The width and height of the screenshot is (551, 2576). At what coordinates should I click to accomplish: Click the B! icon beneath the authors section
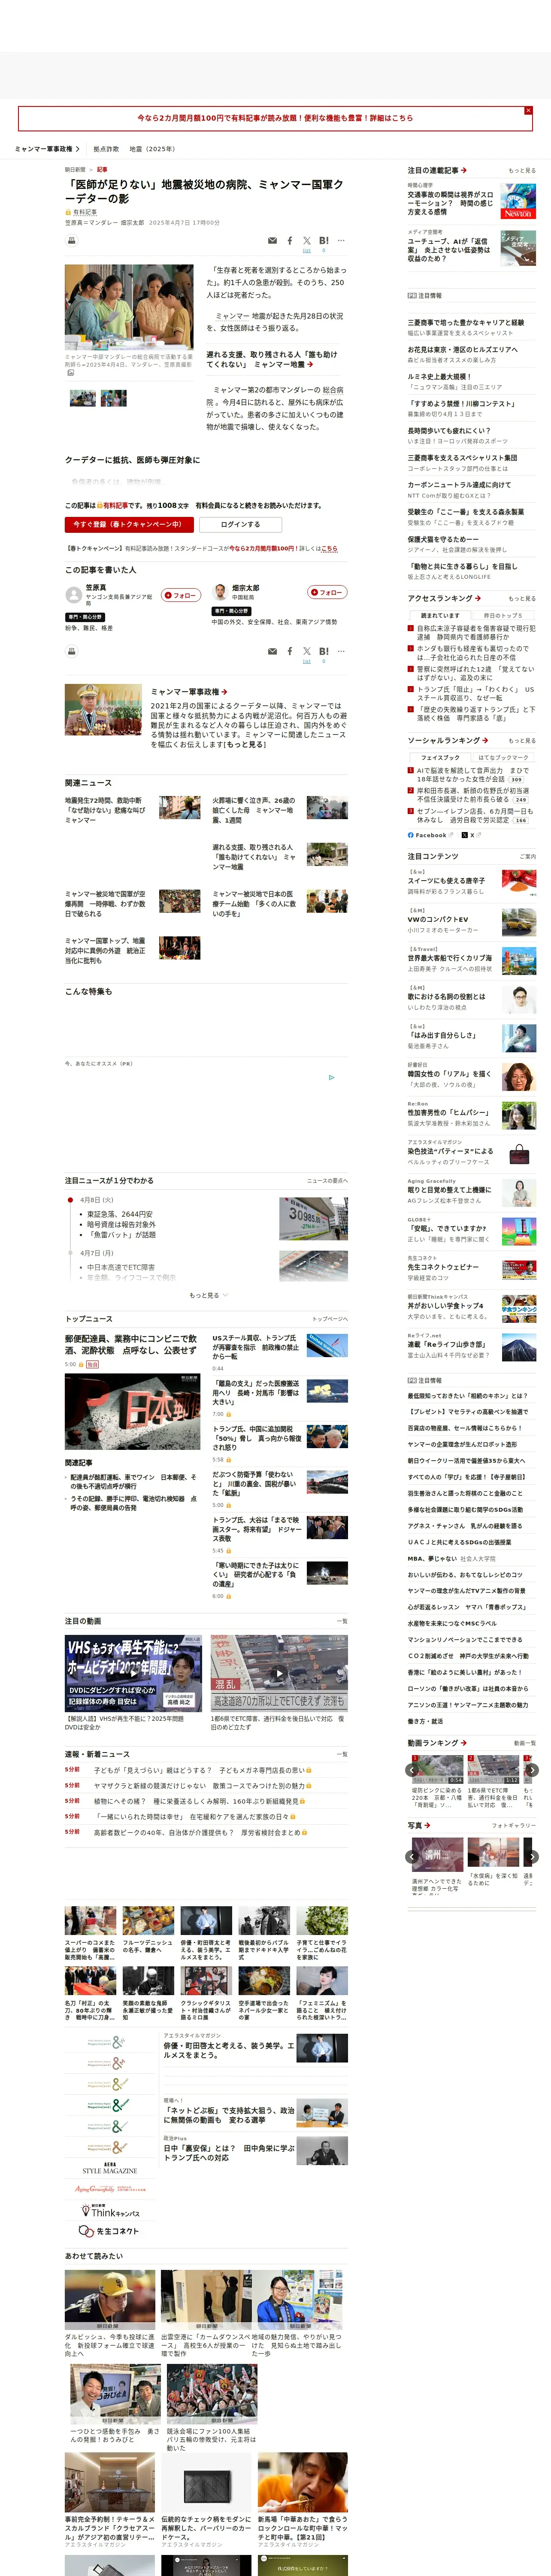coord(323,651)
